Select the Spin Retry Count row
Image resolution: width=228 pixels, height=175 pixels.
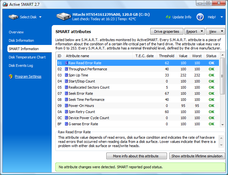138,112
